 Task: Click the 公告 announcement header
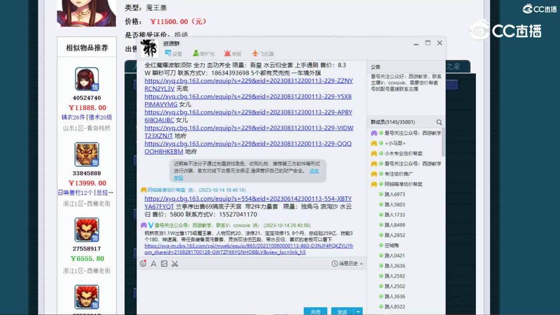point(375,67)
